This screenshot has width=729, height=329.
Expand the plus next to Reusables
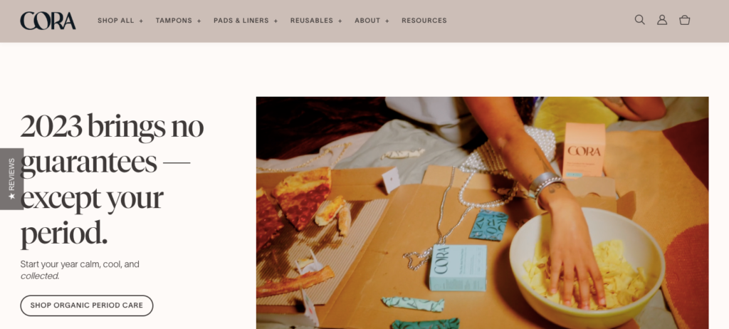point(340,21)
